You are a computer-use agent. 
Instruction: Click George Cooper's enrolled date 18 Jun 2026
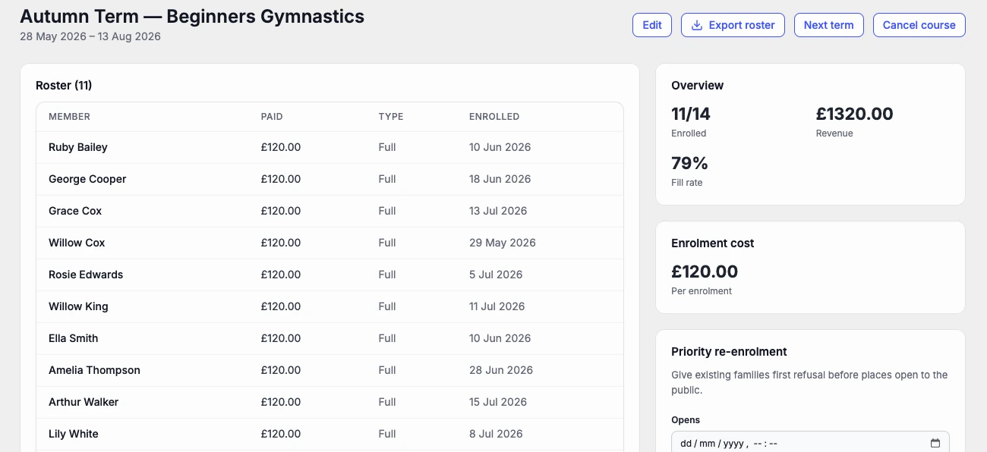[x=500, y=179]
